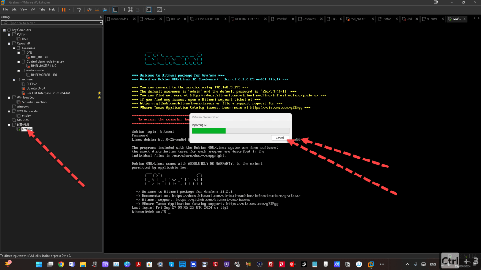This screenshot has width=481, height=270.
Task: Click the Unity mode toolbar icon
Action: click(x=138, y=9)
